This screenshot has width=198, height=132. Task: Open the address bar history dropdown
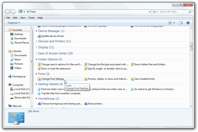coord(149,12)
